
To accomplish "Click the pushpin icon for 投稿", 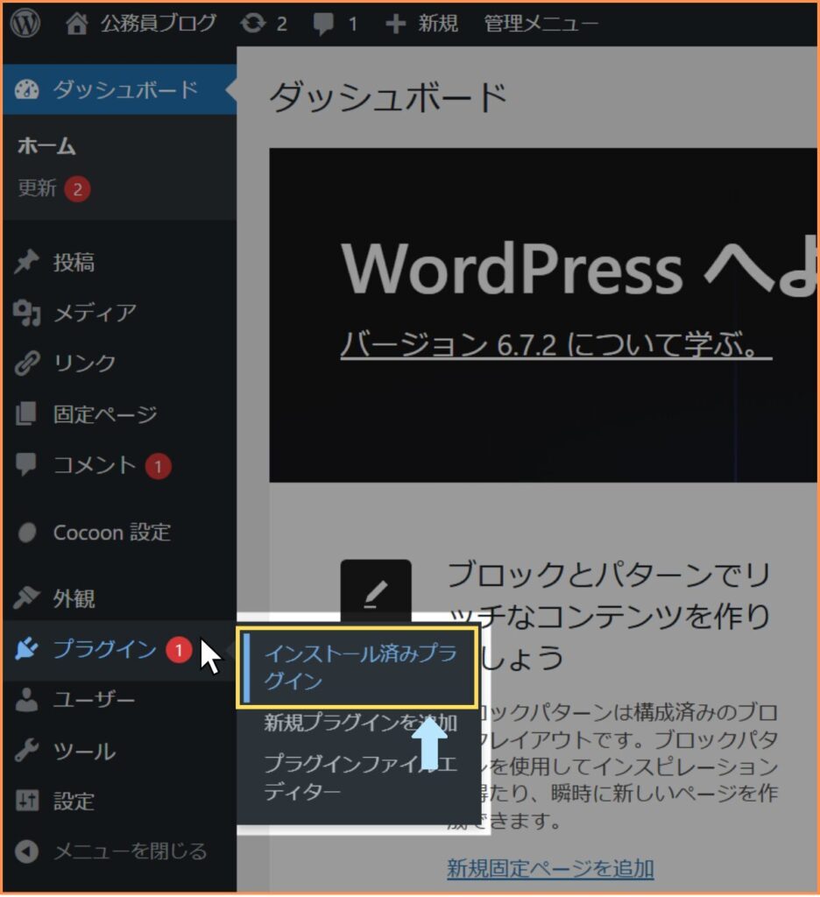I will click(26, 262).
